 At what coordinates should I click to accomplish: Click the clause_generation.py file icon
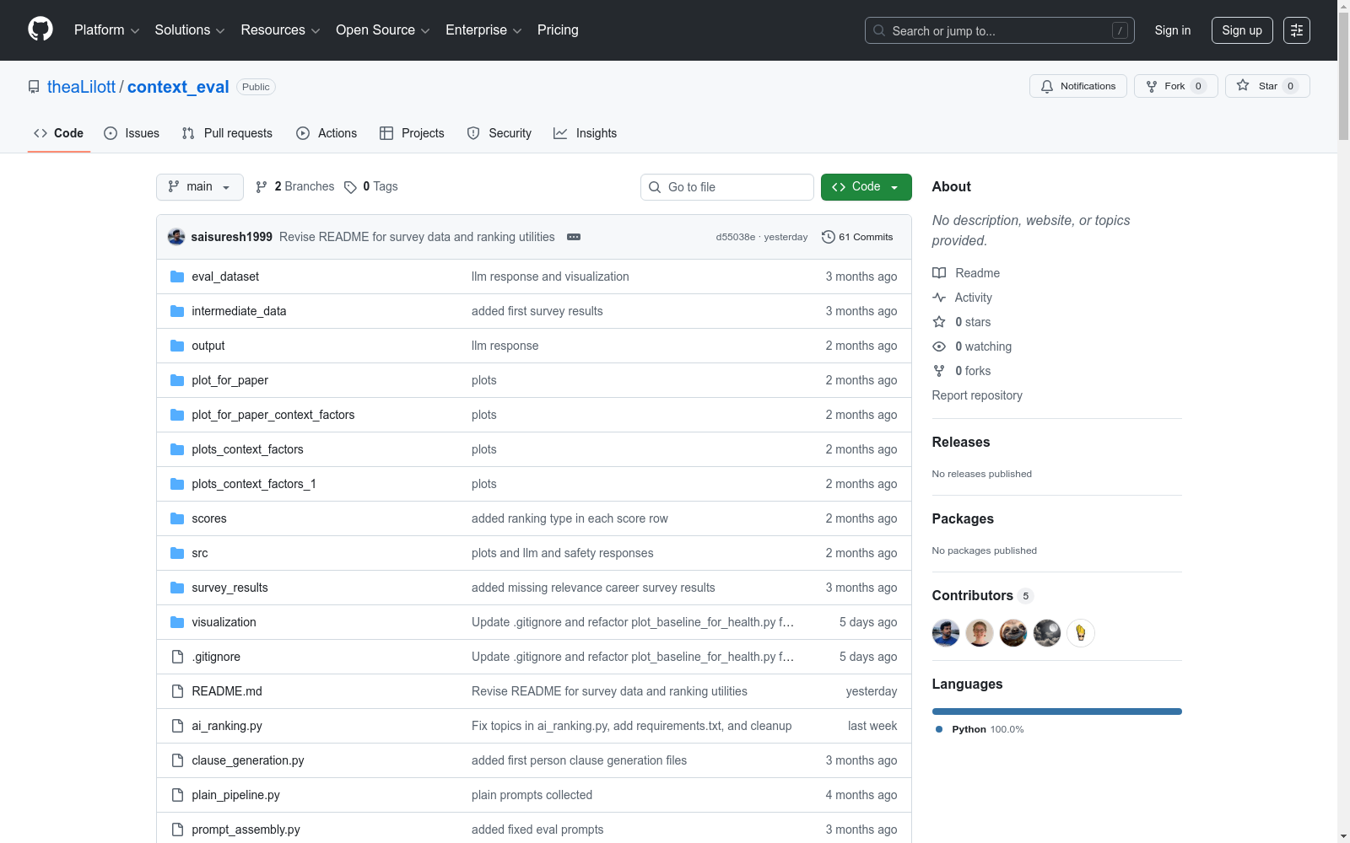[x=177, y=760]
